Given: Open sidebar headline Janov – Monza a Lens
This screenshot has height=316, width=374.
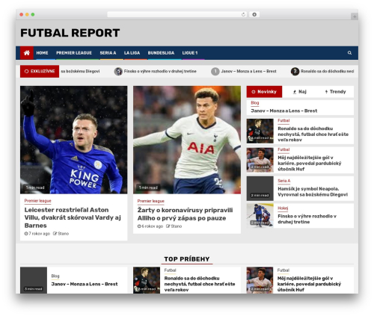Looking at the screenshot, I should (x=284, y=111).
